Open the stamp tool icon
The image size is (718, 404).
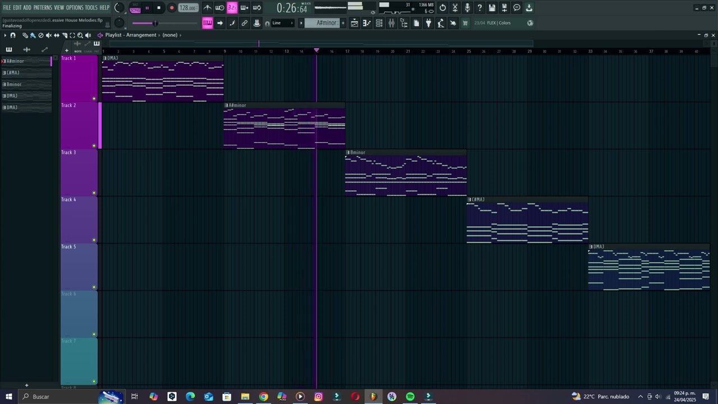257,23
